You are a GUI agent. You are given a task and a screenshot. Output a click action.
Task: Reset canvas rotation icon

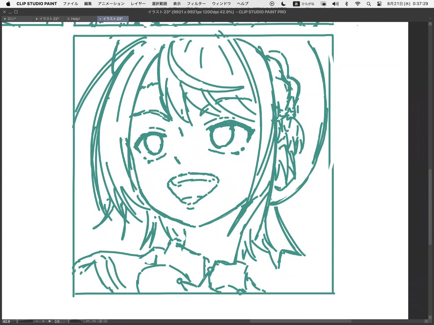point(100,321)
